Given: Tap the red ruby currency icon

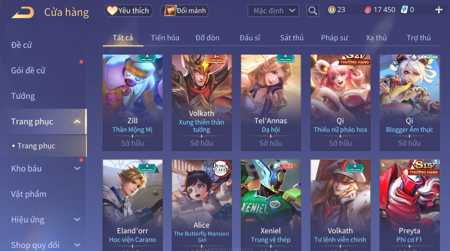Looking at the screenshot, I should pyautogui.click(x=368, y=10).
